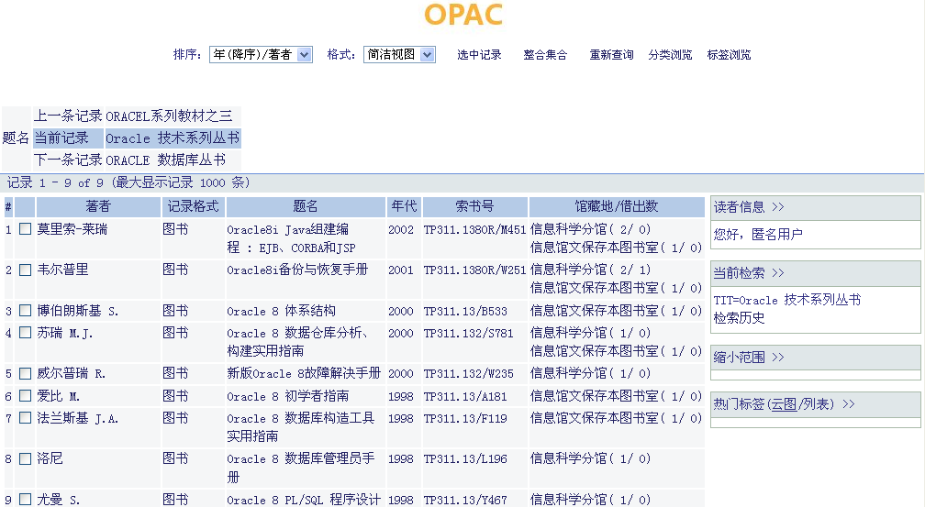925x507 pixels.
Task: Go to next record ORACLE 数据库丛书
Action: 166,160
